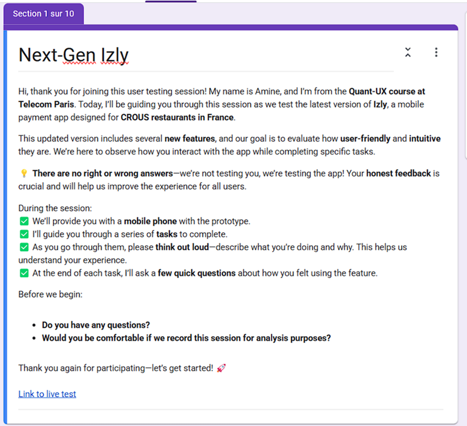Click the bullet 'Do you have any questions?'

tap(96, 325)
